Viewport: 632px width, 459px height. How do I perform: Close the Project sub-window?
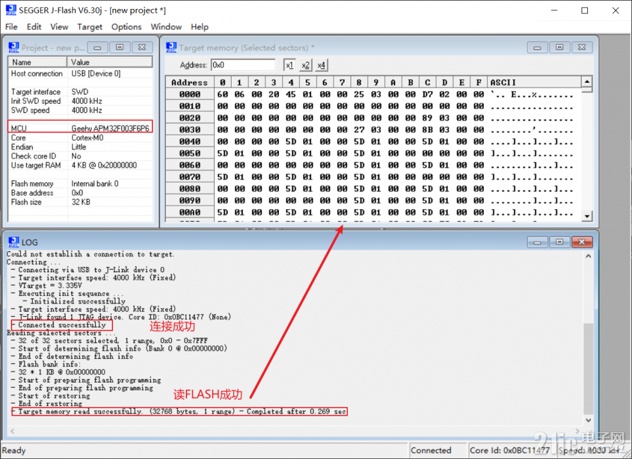coord(142,48)
